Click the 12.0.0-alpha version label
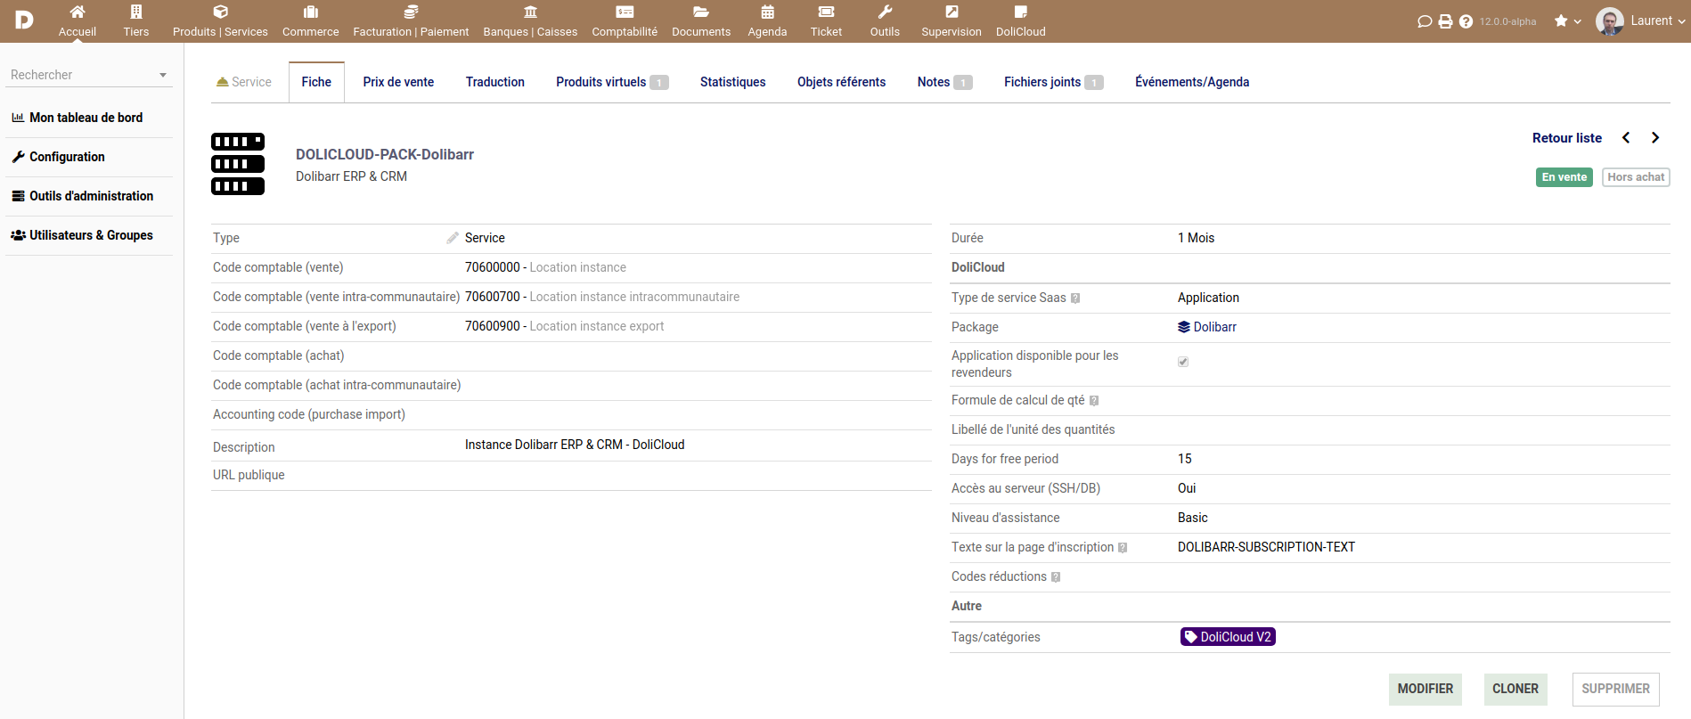The height and width of the screenshot is (719, 1691). coord(1507,21)
